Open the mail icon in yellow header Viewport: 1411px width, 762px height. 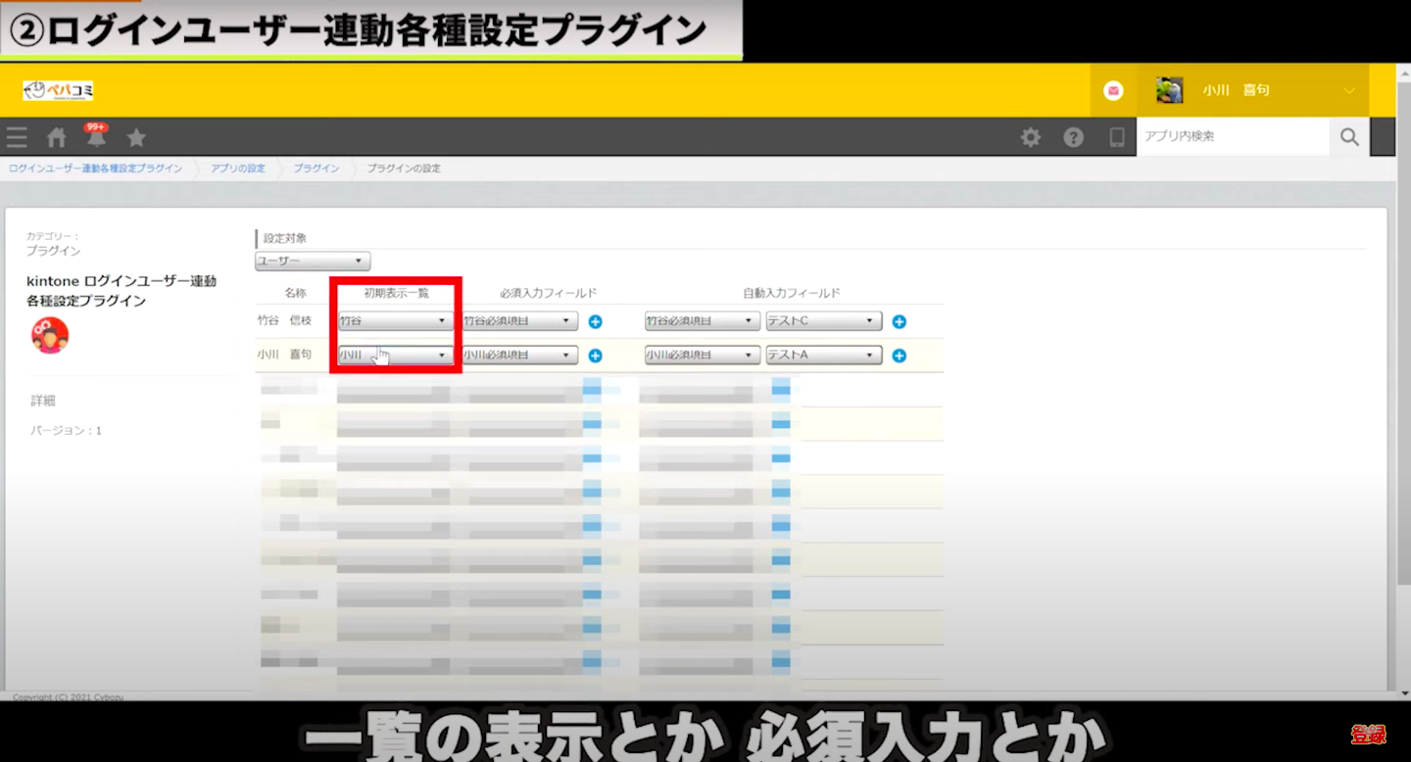pyautogui.click(x=1113, y=90)
